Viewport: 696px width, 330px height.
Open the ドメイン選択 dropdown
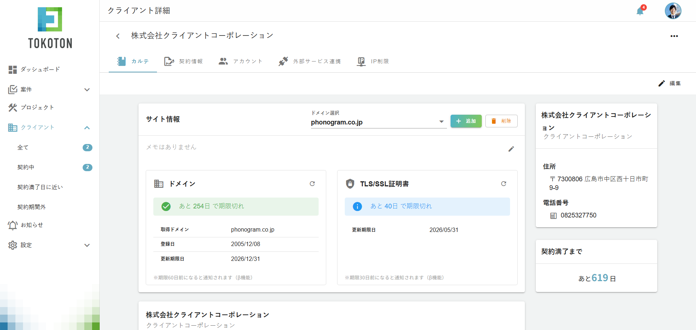click(x=441, y=121)
